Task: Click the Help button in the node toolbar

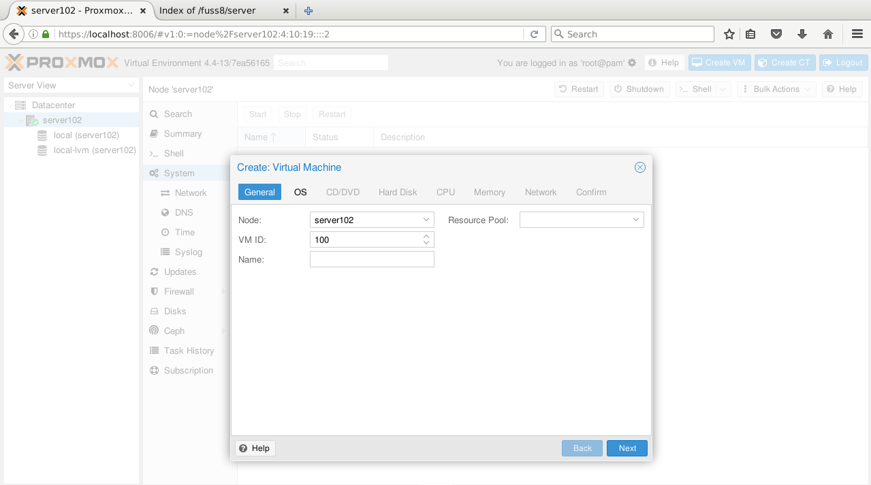Action: pyautogui.click(x=842, y=89)
